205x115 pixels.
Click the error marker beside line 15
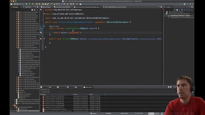click(41, 39)
